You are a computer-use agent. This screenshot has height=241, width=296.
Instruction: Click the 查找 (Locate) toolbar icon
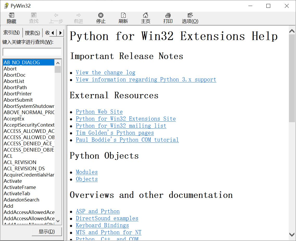tap(33, 18)
